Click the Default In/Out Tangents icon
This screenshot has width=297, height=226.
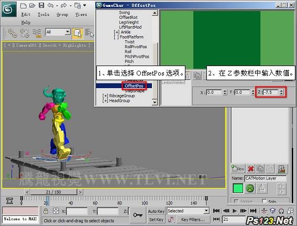click(x=171, y=220)
